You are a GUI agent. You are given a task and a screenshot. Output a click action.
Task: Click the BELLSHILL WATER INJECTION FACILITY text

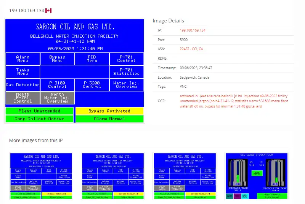(74, 36)
